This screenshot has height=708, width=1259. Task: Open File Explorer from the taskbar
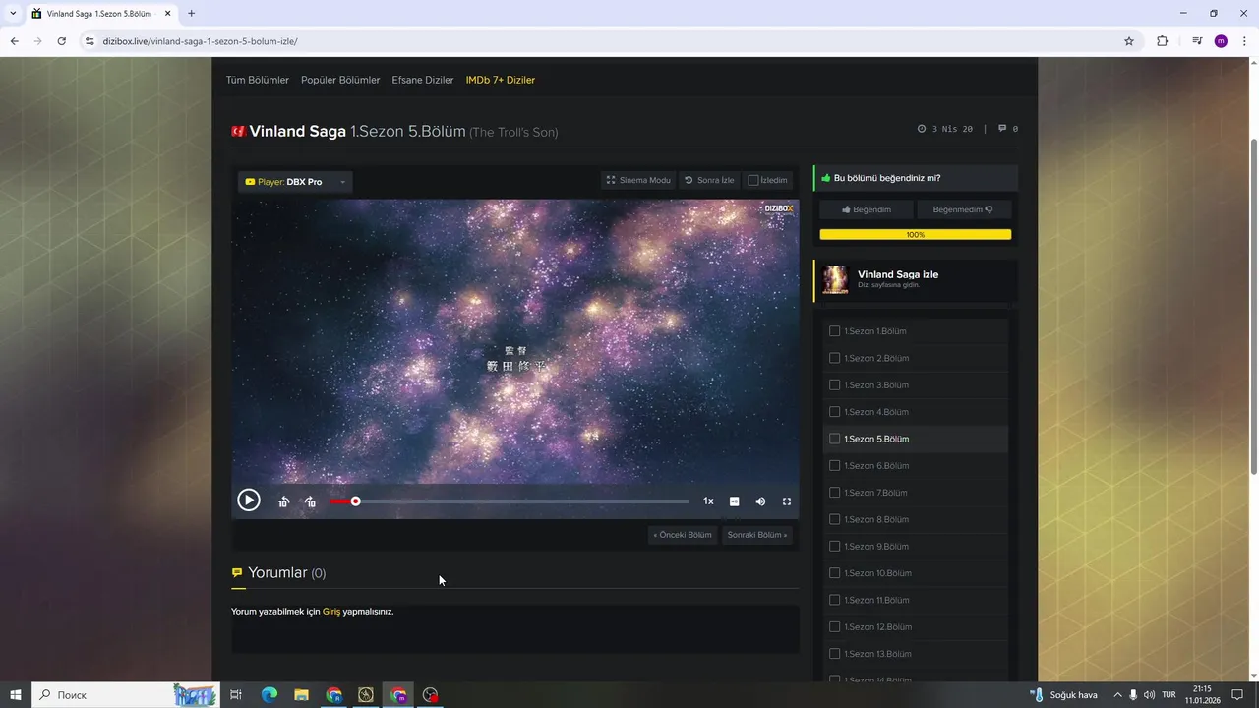point(301,695)
